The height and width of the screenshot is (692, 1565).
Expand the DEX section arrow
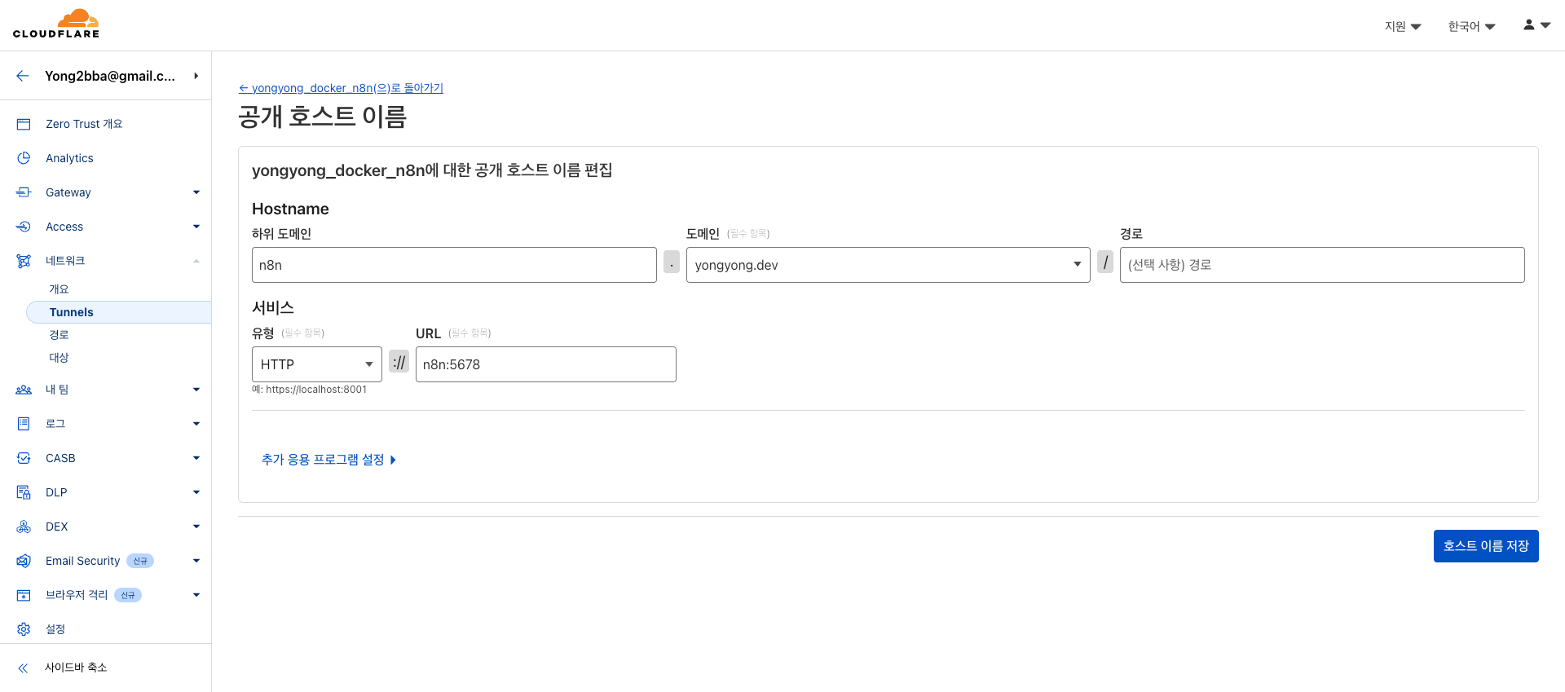pos(196,527)
